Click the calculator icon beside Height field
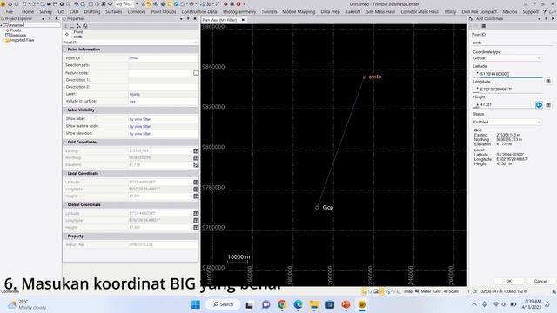The image size is (557, 313). [x=548, y=105]
